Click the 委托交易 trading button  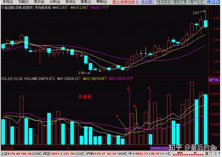(x=180, y=2)
